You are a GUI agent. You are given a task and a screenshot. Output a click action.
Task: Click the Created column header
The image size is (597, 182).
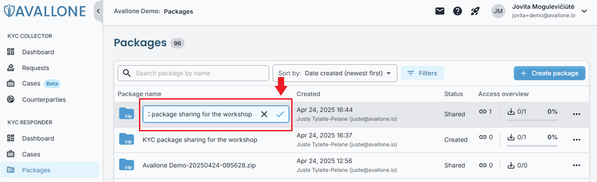308,94
